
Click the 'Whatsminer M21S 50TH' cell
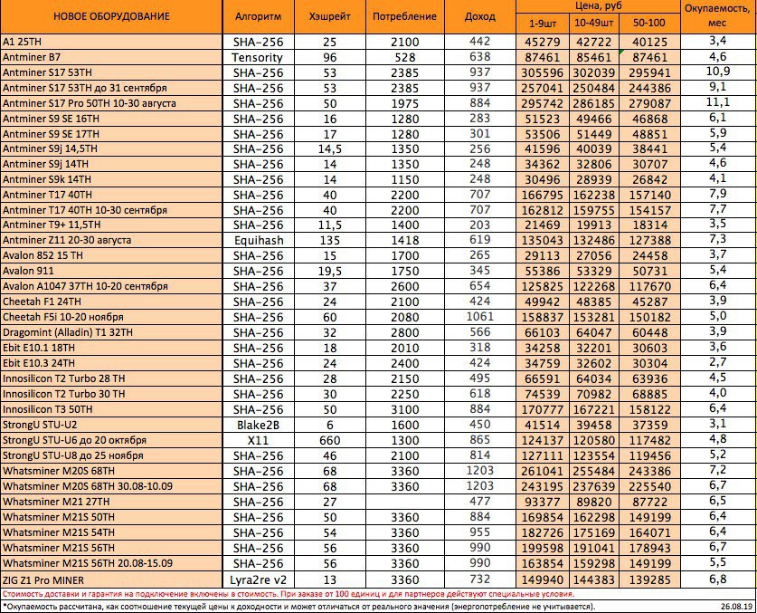point(111,517)
